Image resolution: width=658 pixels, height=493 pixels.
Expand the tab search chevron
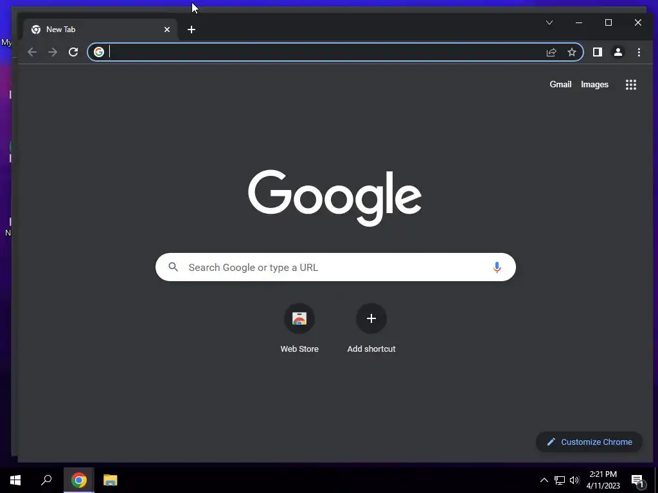pyautogui.click(x=549, y=22)
